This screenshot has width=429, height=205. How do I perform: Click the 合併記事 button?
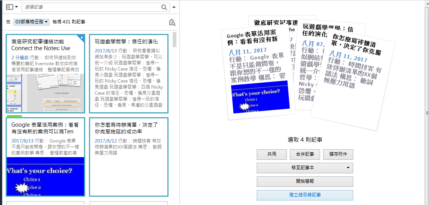305,155
